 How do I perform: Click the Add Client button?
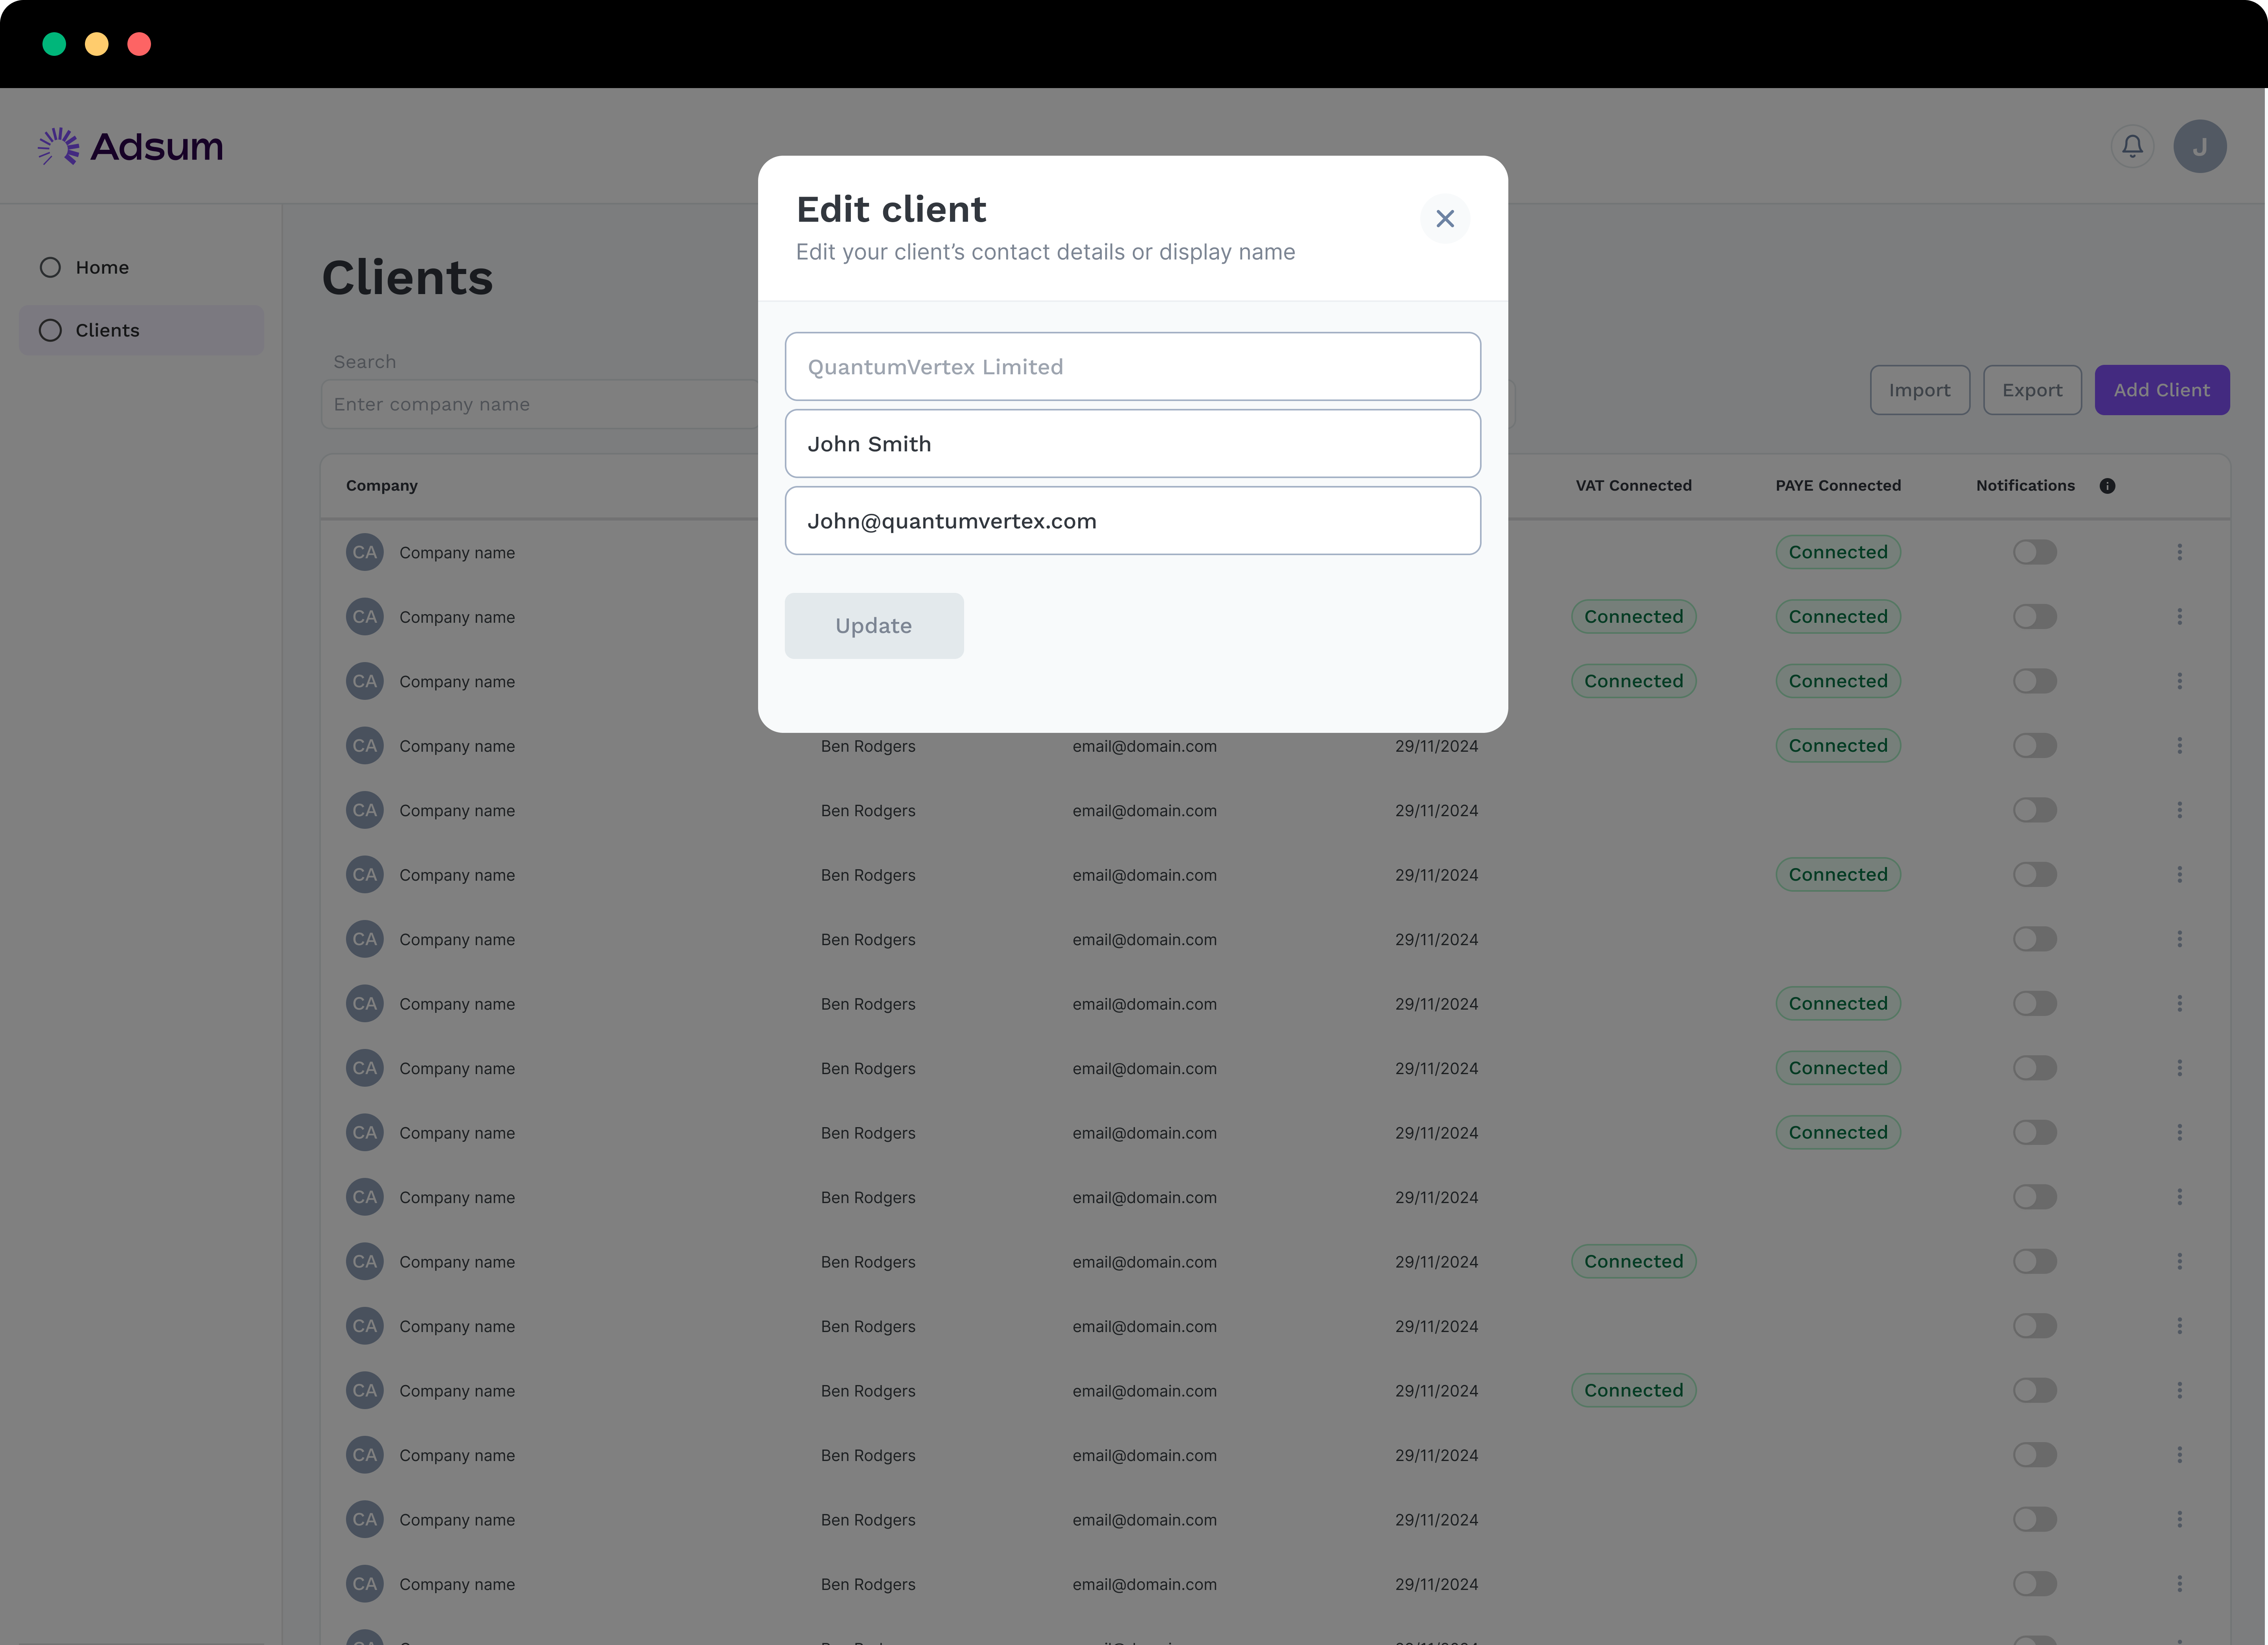click(x=2161, y=390)
